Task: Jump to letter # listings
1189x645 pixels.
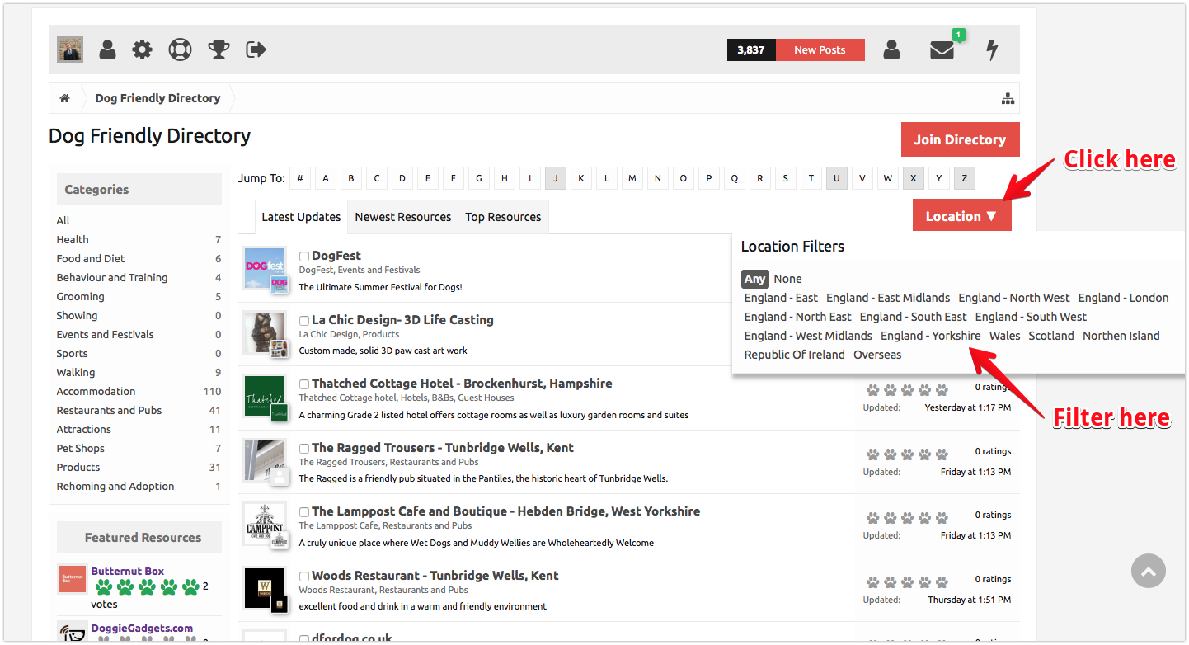Action: pos(299,178)
